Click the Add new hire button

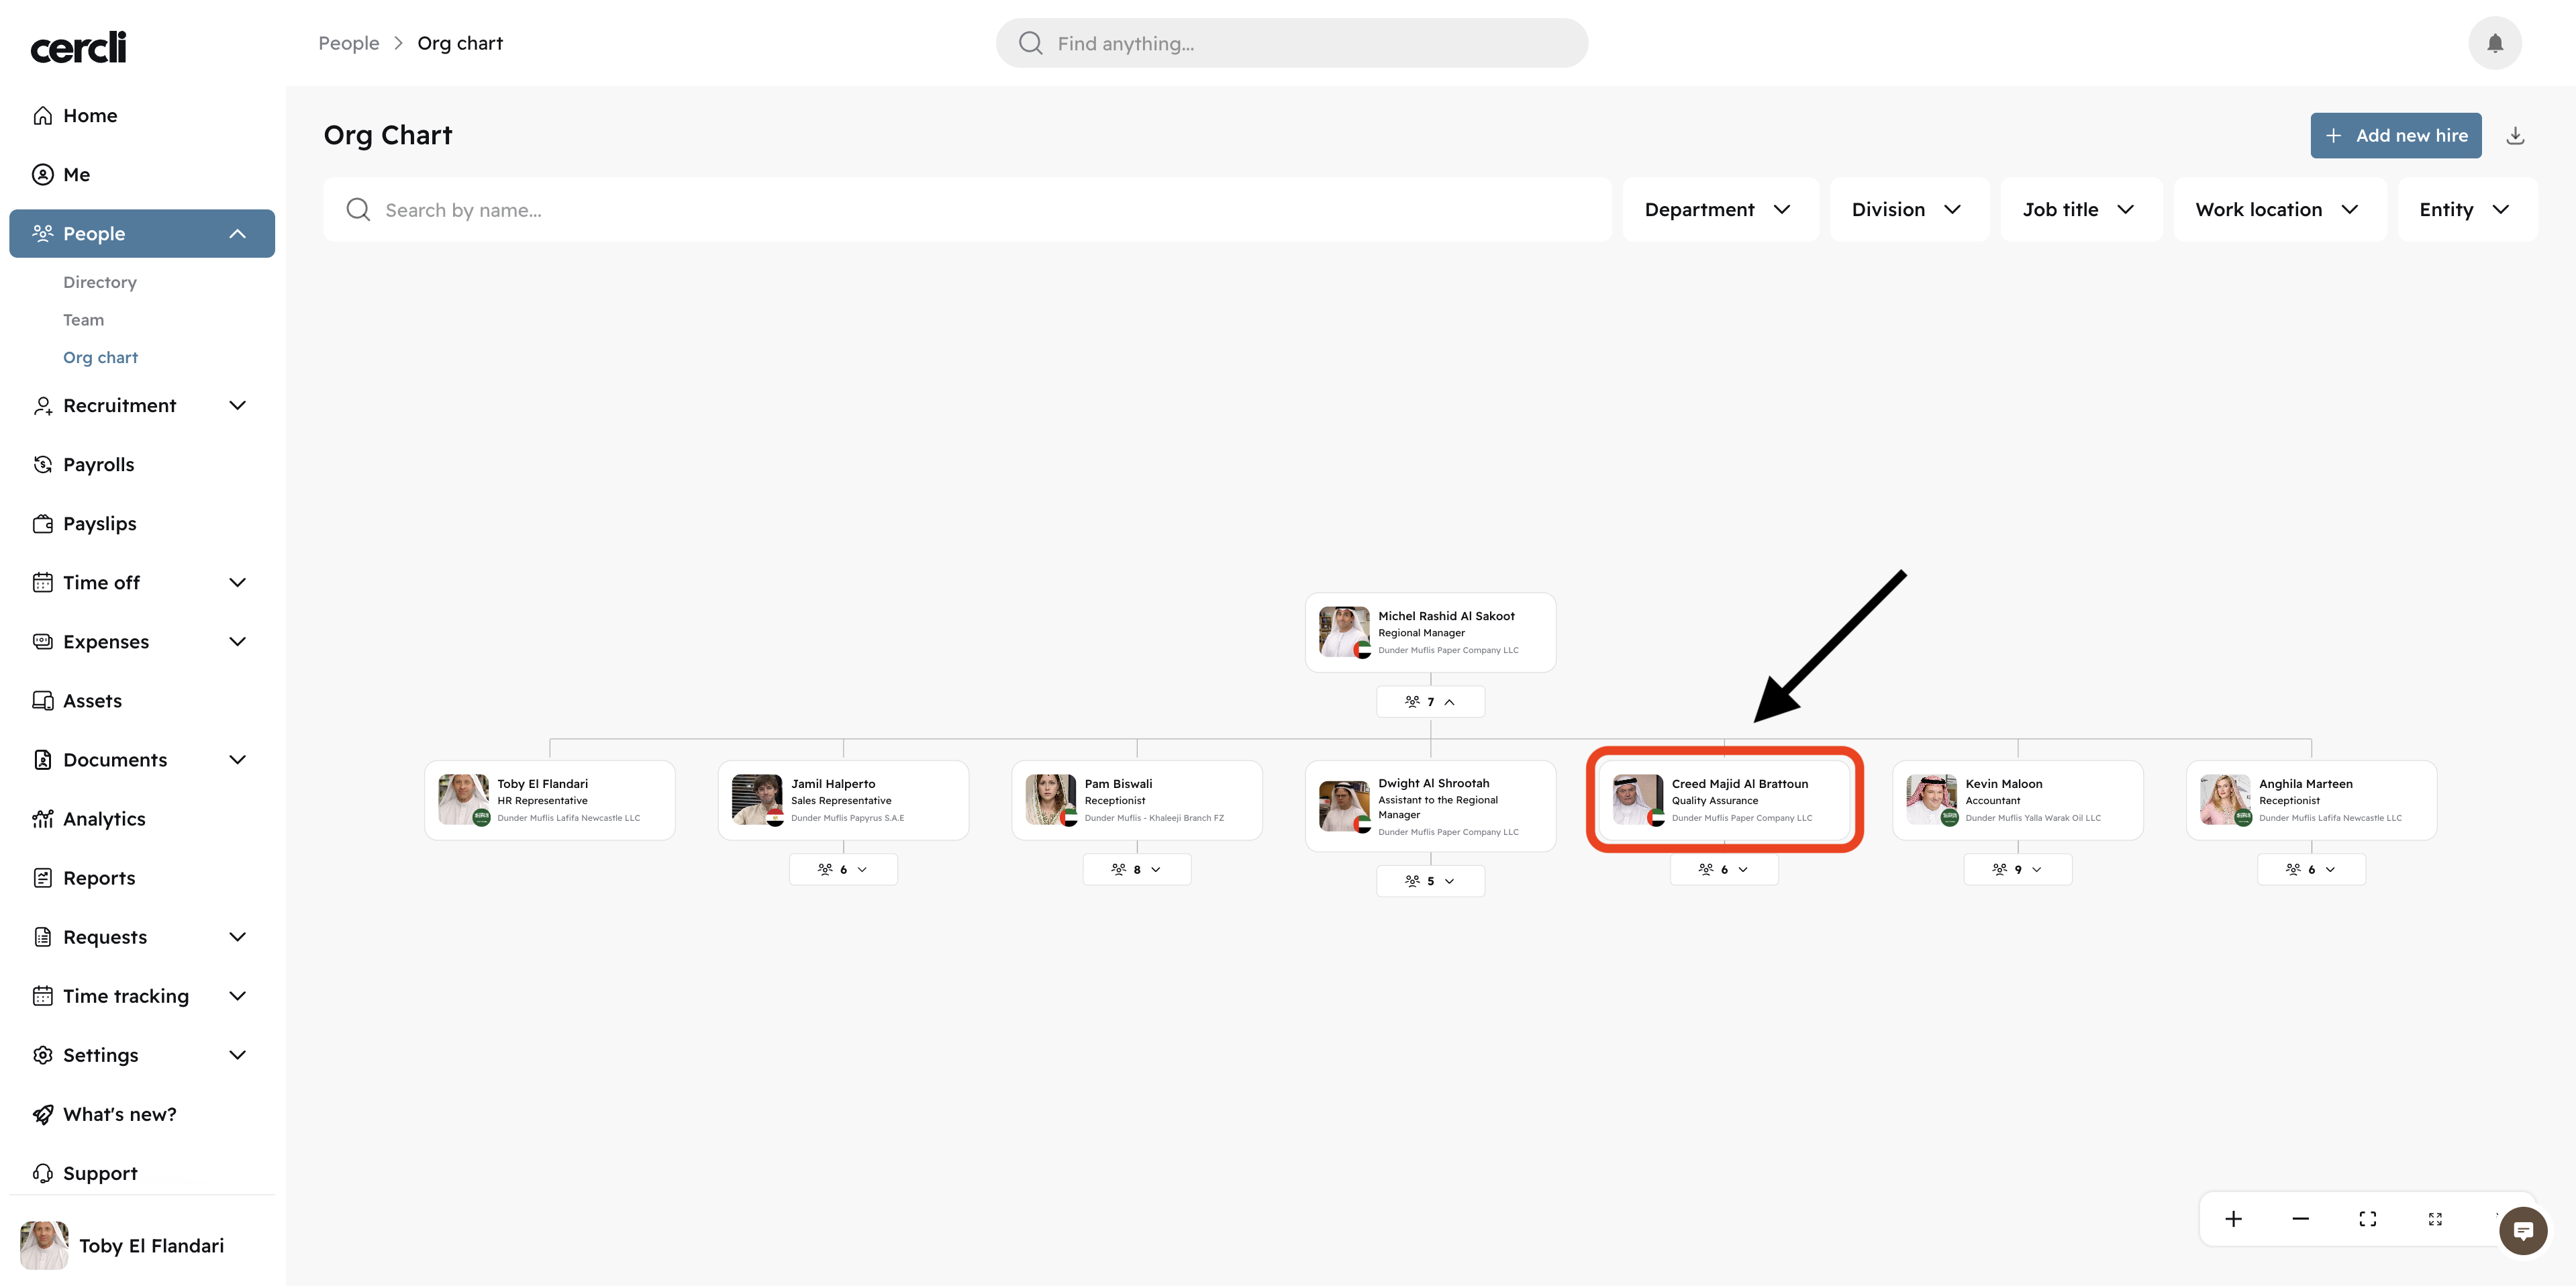(x=2395, y=136)
